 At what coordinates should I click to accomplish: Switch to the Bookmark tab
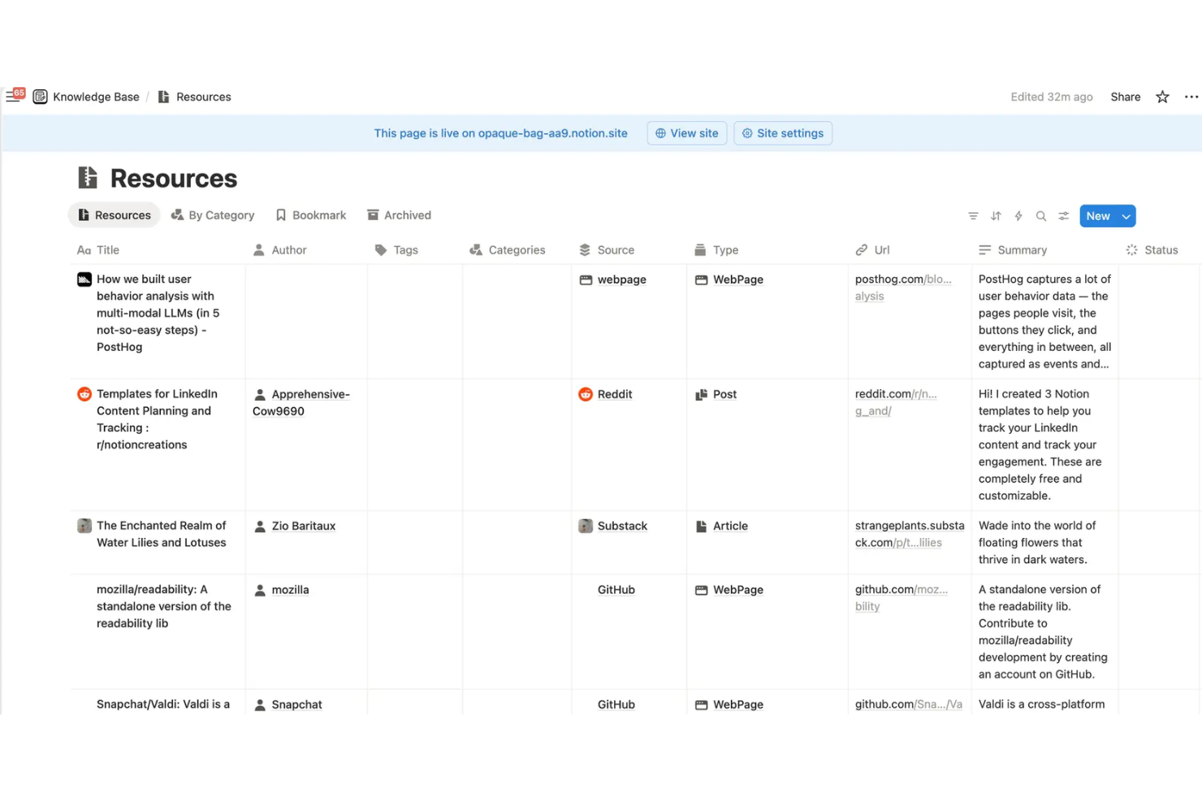point(311,215)
